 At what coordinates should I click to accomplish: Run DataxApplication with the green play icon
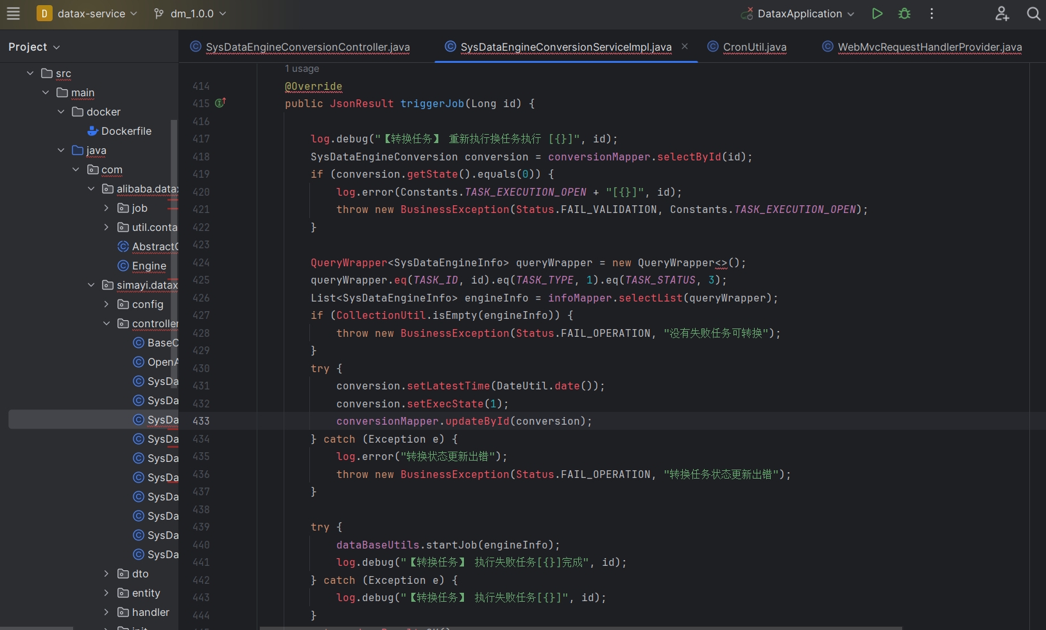(x=877, y=13)
